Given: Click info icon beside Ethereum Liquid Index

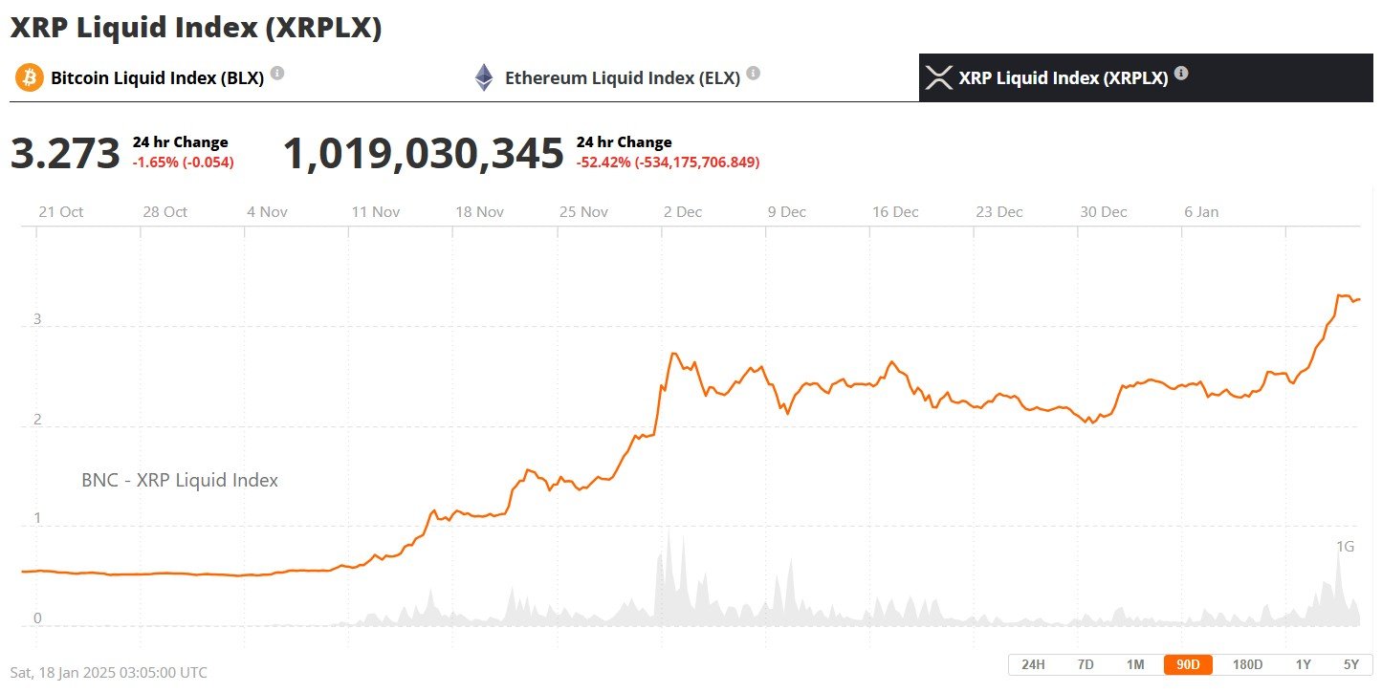Looking at the screenshot, I should [x=754, y=73].
